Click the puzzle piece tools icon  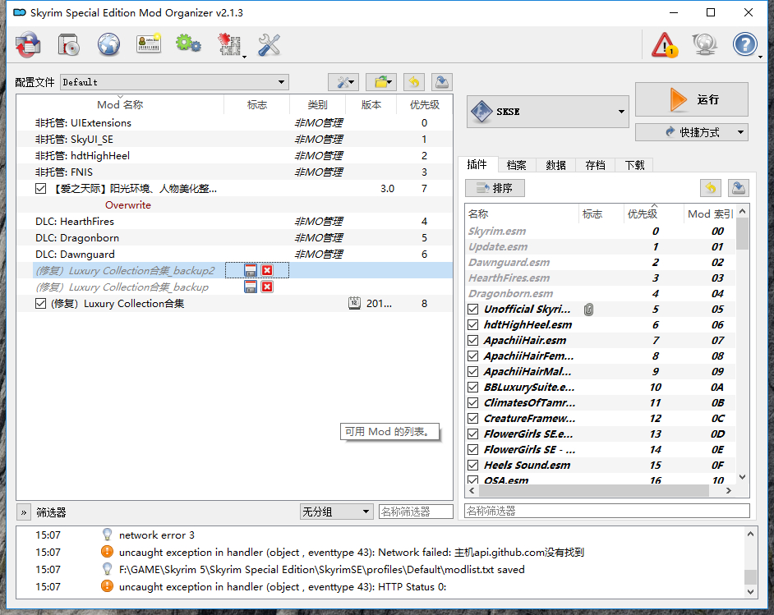coord(229,45)
